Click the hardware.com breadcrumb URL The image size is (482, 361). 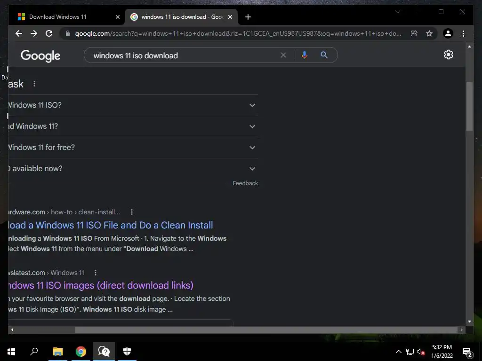(64, 212)
